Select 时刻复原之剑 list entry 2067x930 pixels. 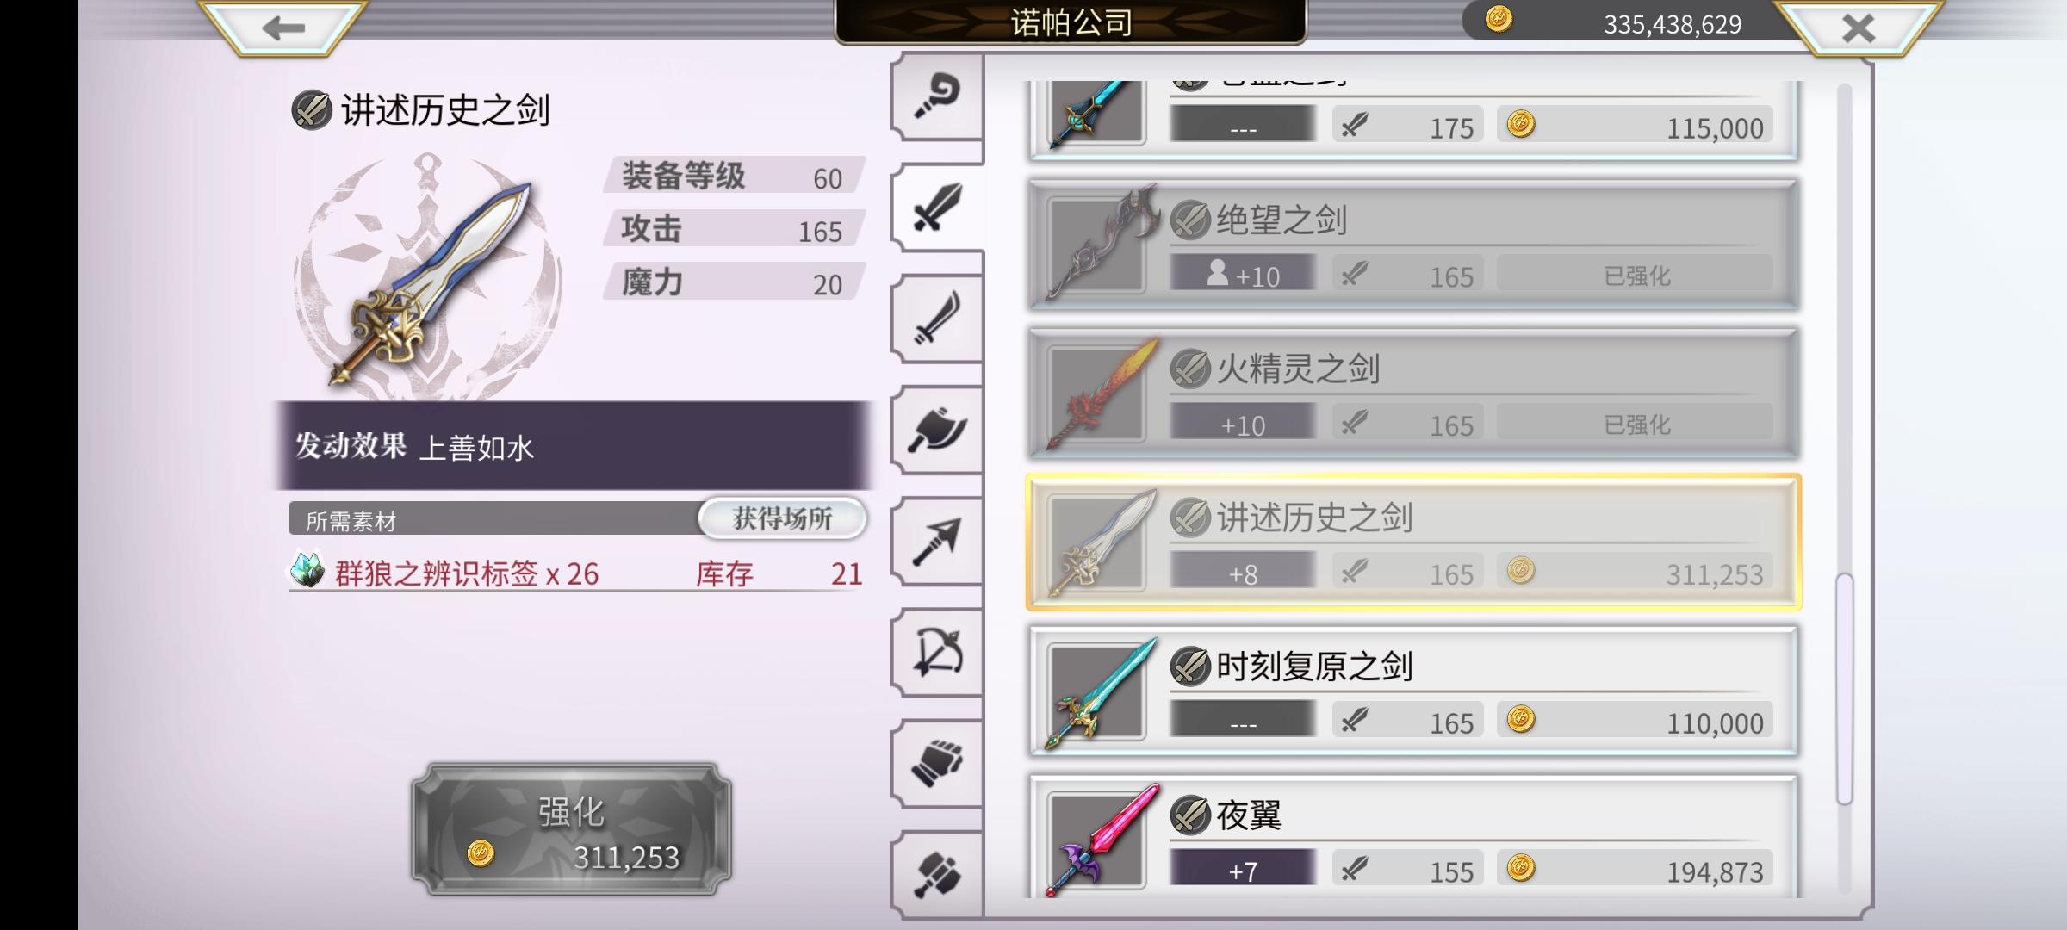(1412, 691)
